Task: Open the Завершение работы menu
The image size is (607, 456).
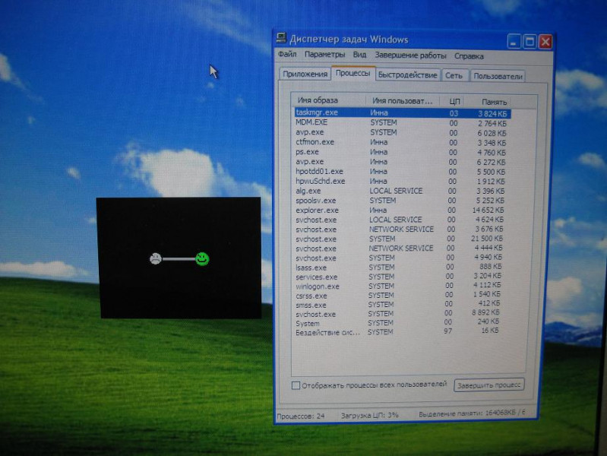Action: pyautogui.click(x=410, y=55)
